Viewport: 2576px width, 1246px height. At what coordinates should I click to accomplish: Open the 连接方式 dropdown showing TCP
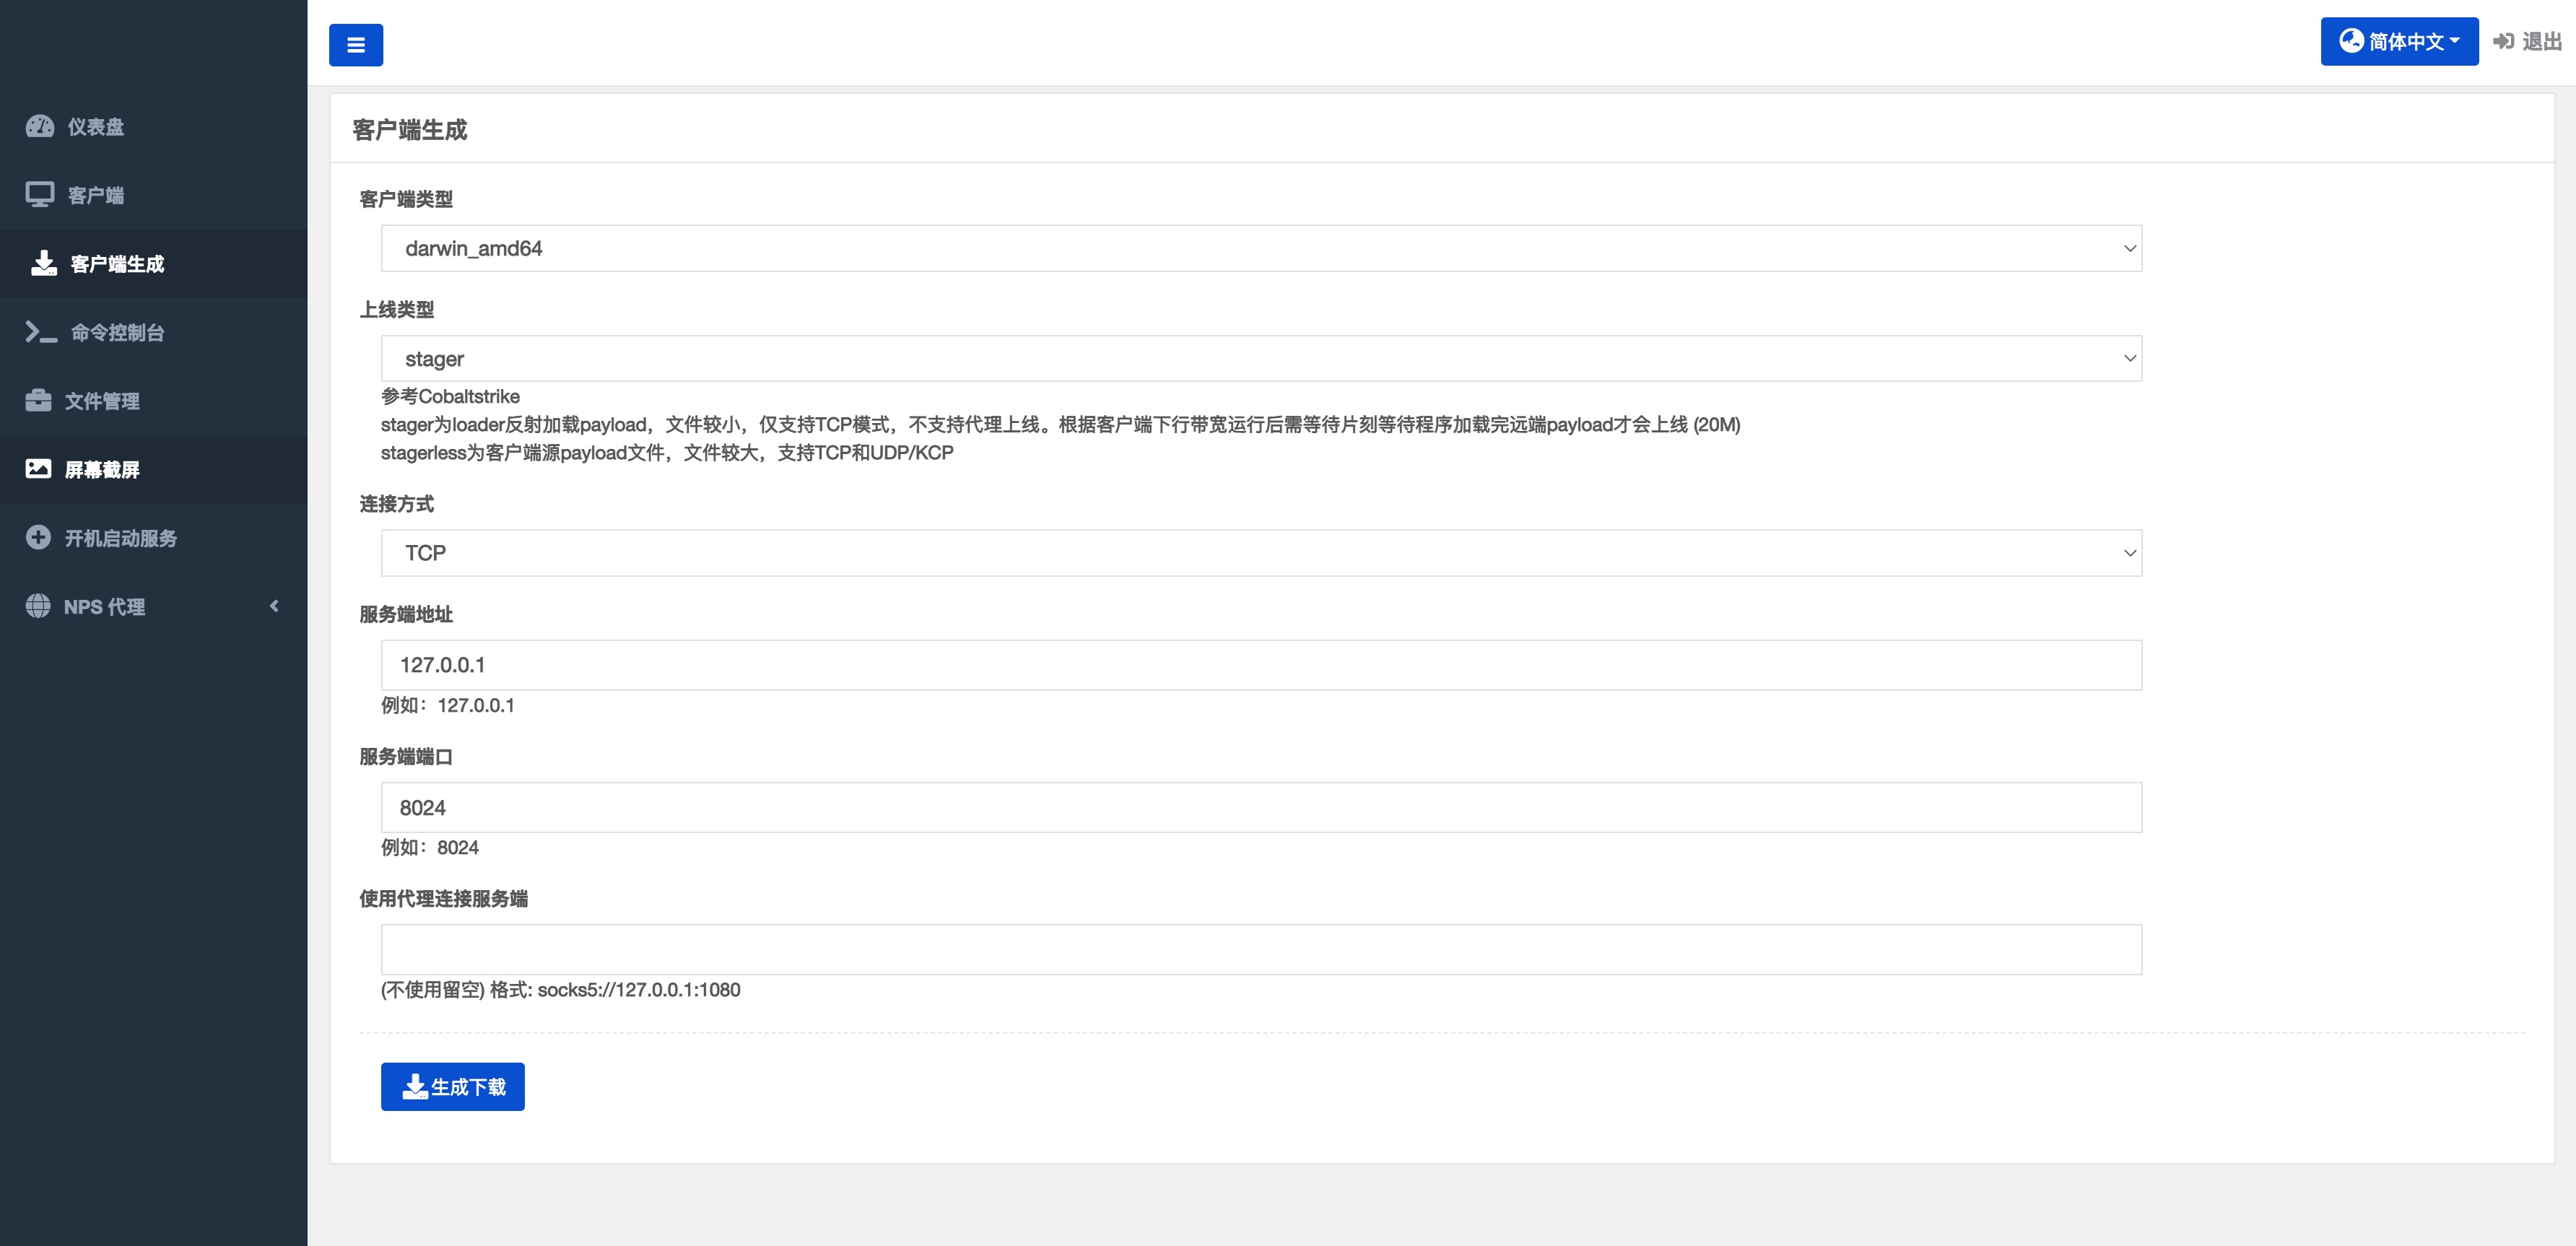1260,553
